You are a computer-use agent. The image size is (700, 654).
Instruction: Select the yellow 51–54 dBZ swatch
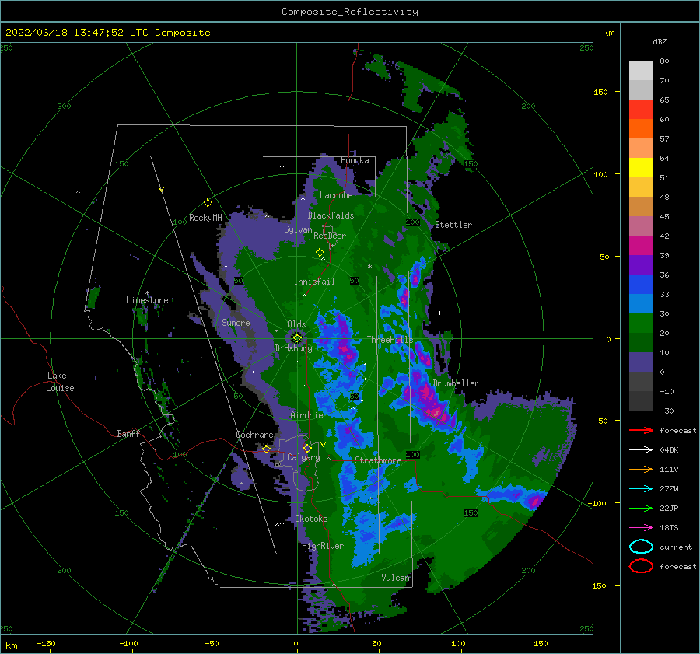click(x=641, y=168)
